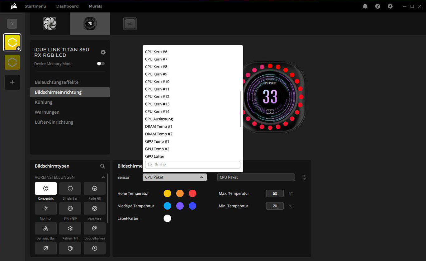The image size is (426, 261).
Task: Select the fan device thumbnail
Action: (50, 24)
